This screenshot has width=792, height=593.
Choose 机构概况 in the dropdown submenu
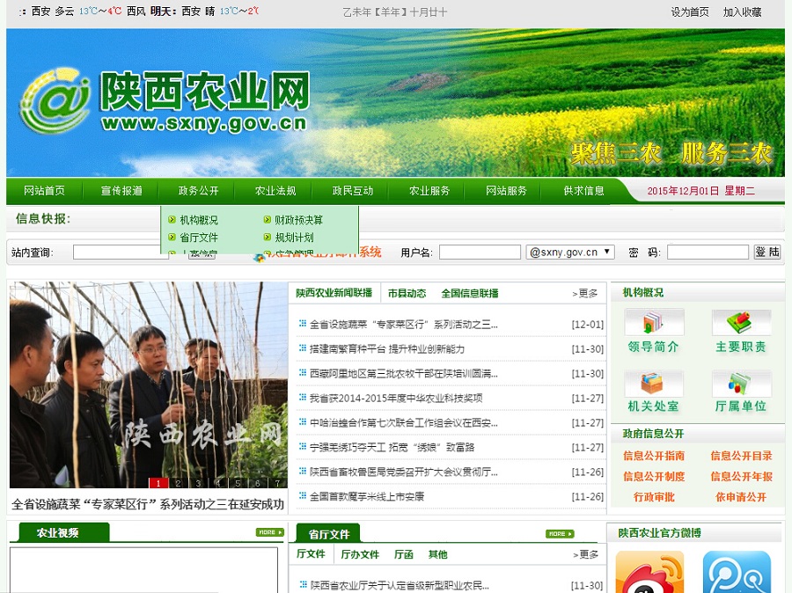click(x=199, y=220)
